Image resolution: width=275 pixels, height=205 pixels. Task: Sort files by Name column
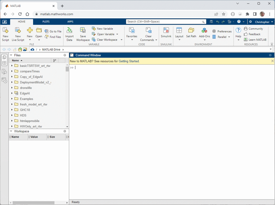pos(31,60)
